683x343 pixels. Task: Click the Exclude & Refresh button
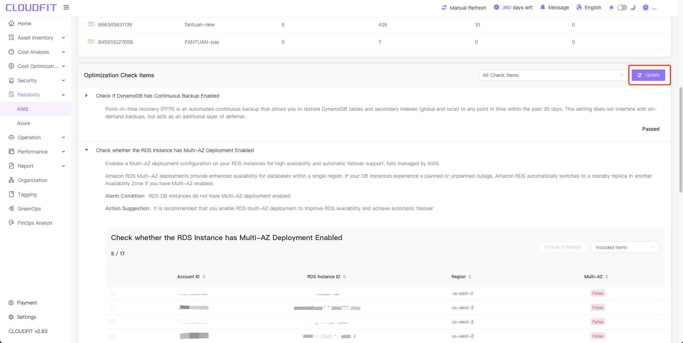coord(563,247)
